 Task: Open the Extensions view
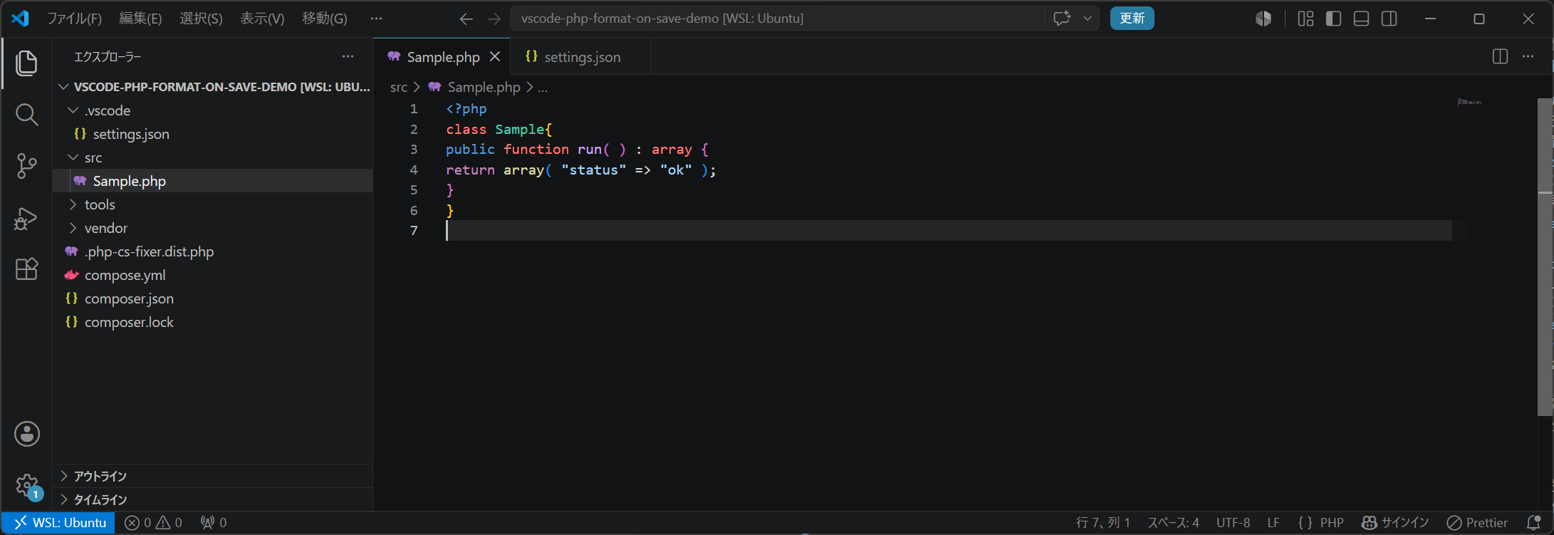point(26,269)
